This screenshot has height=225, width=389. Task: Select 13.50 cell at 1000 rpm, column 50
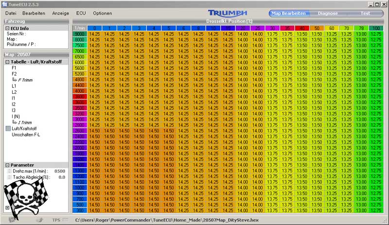[317, 188]
